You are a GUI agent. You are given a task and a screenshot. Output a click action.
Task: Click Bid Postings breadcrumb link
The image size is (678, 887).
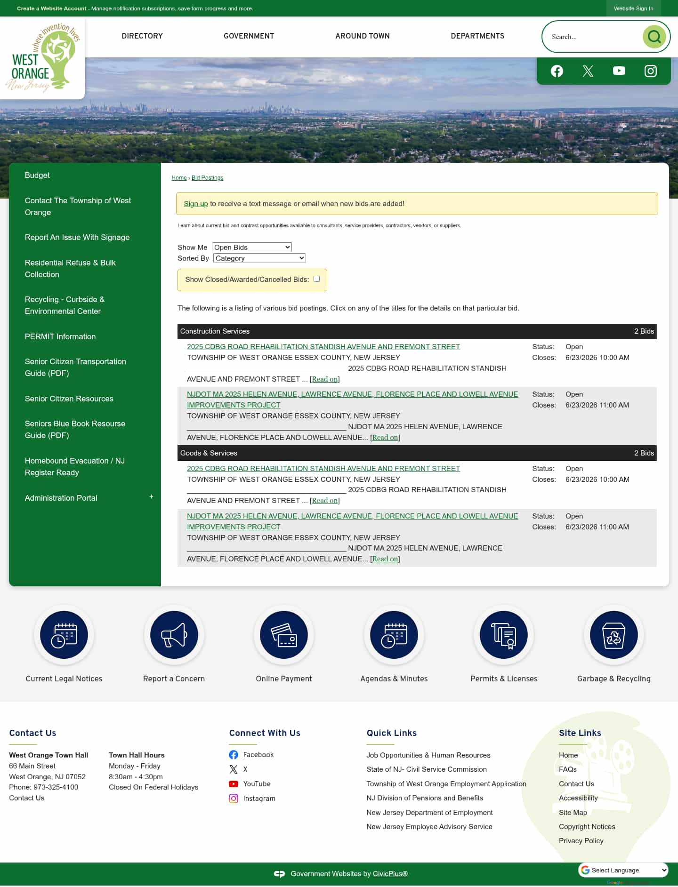point(207,178)
